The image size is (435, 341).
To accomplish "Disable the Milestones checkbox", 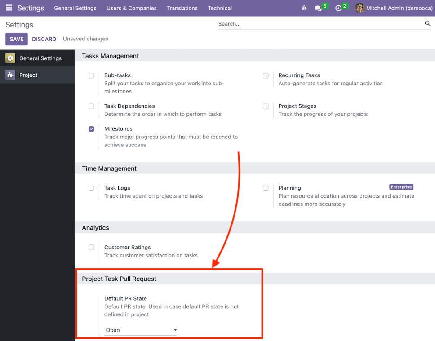I will click(91, 129).
